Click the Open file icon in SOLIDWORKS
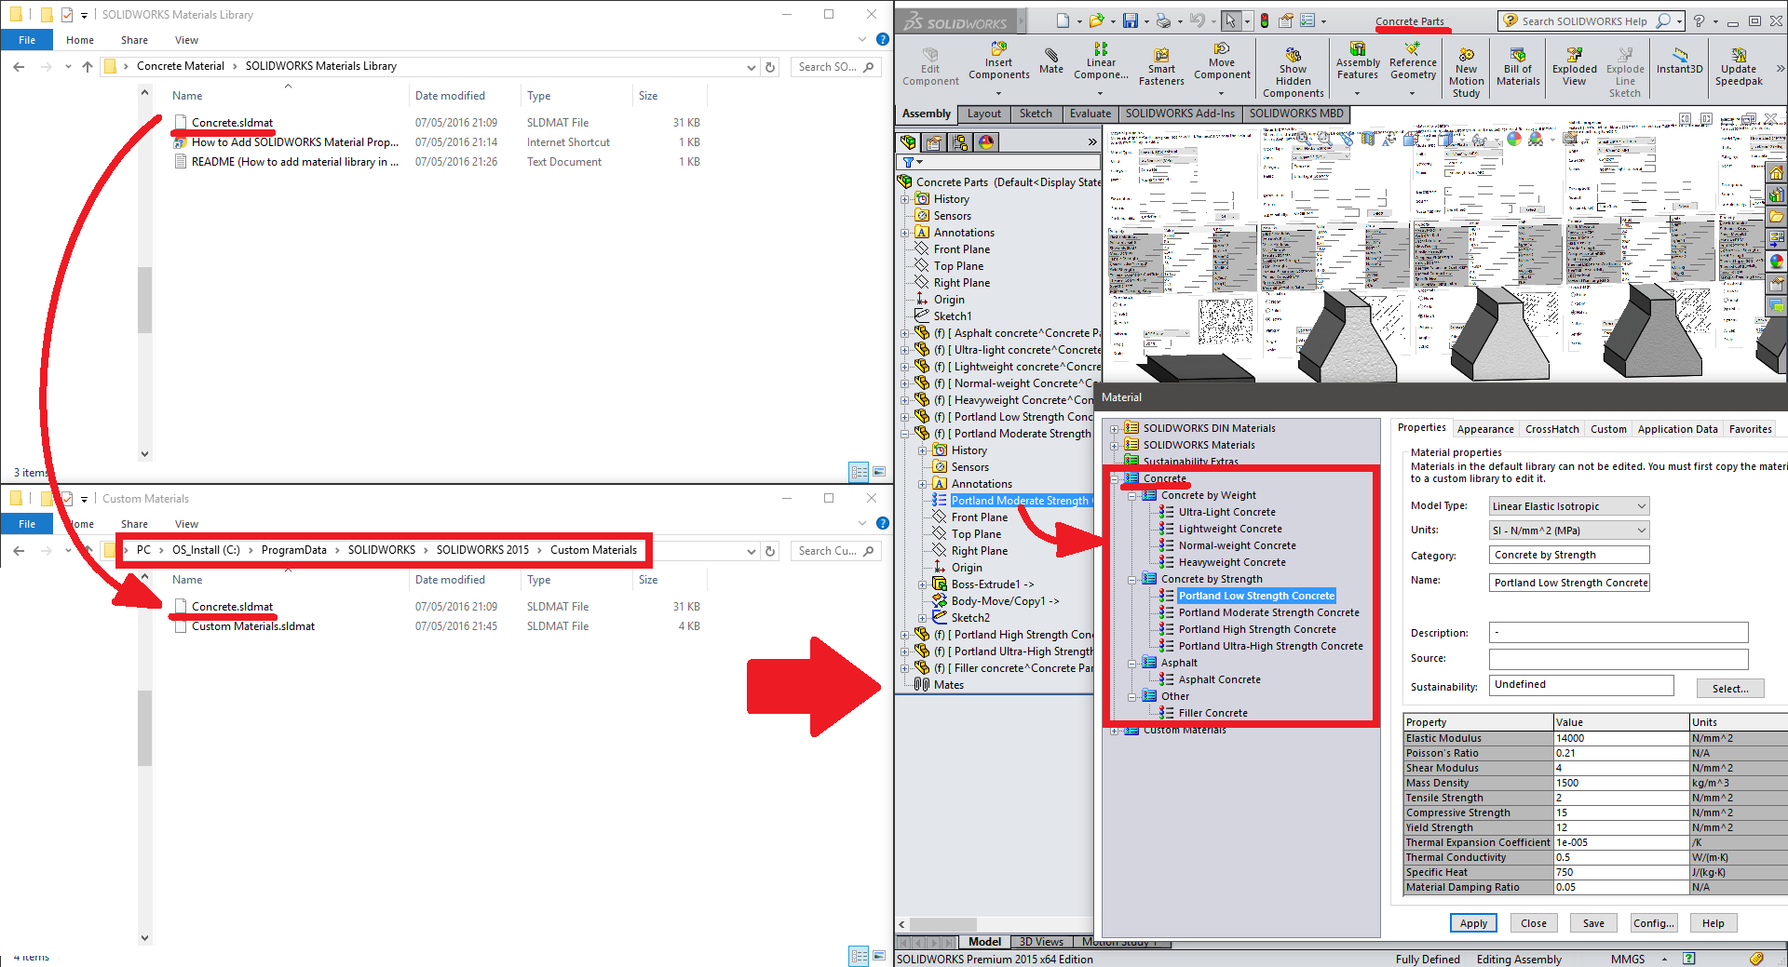 (1096, 20)
